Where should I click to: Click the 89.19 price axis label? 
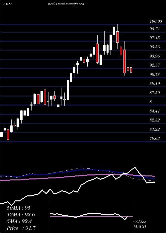tap(155, 84)
